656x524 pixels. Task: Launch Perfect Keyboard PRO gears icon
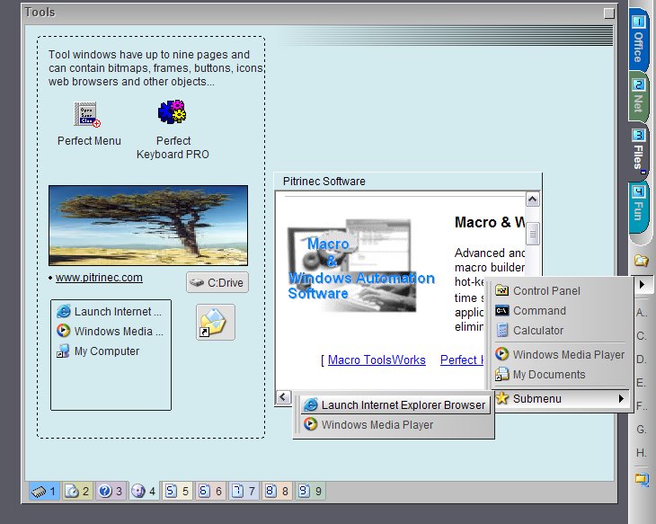point(172,111)
